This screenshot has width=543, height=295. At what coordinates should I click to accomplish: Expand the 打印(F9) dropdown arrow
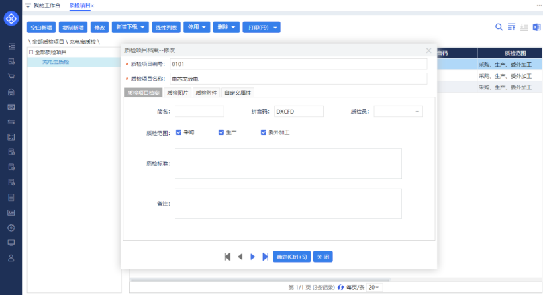pos(275,28)
